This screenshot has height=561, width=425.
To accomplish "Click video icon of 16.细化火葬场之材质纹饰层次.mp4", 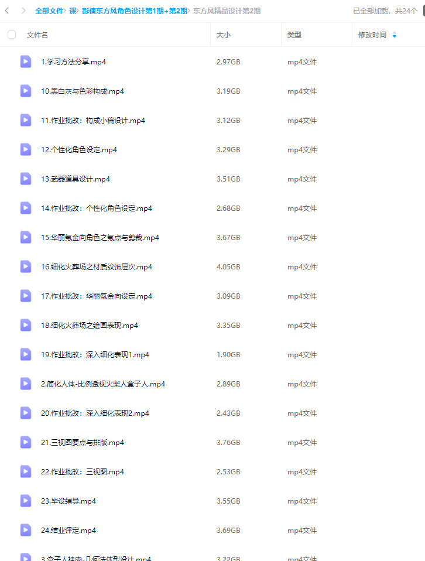I will [x=25, y=266].
